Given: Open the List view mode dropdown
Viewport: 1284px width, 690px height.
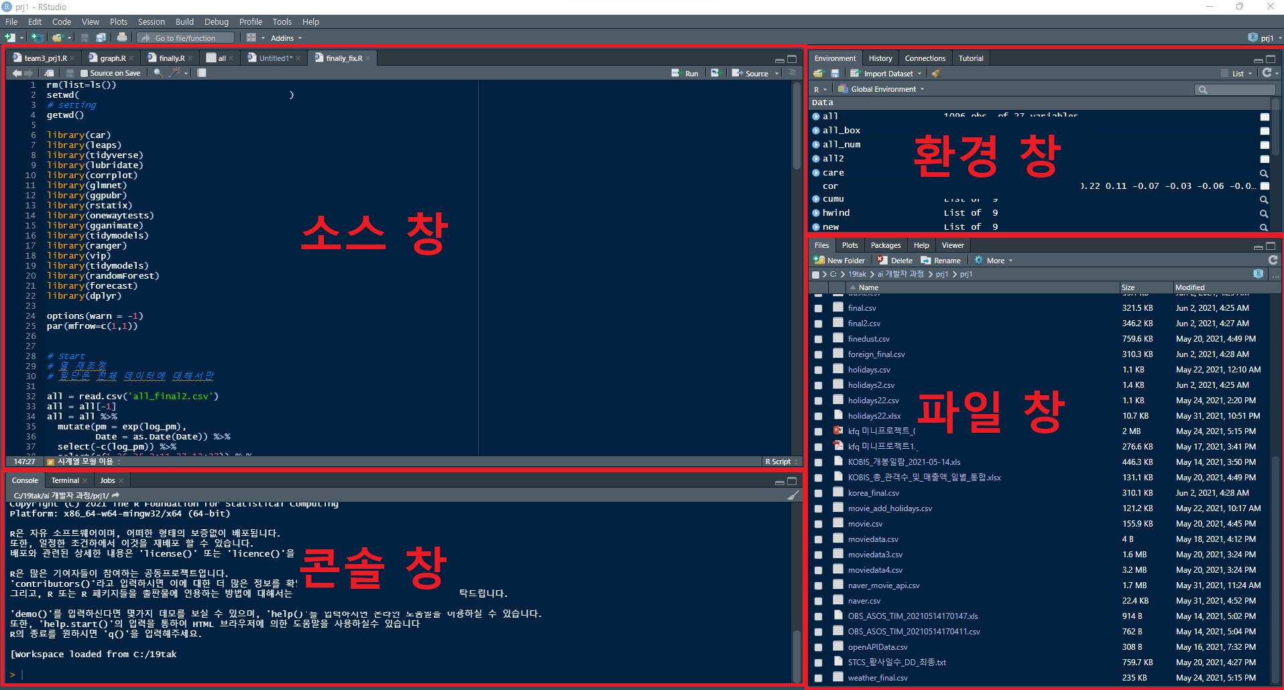Looking at the screenshot, I should pos(1236,73).
